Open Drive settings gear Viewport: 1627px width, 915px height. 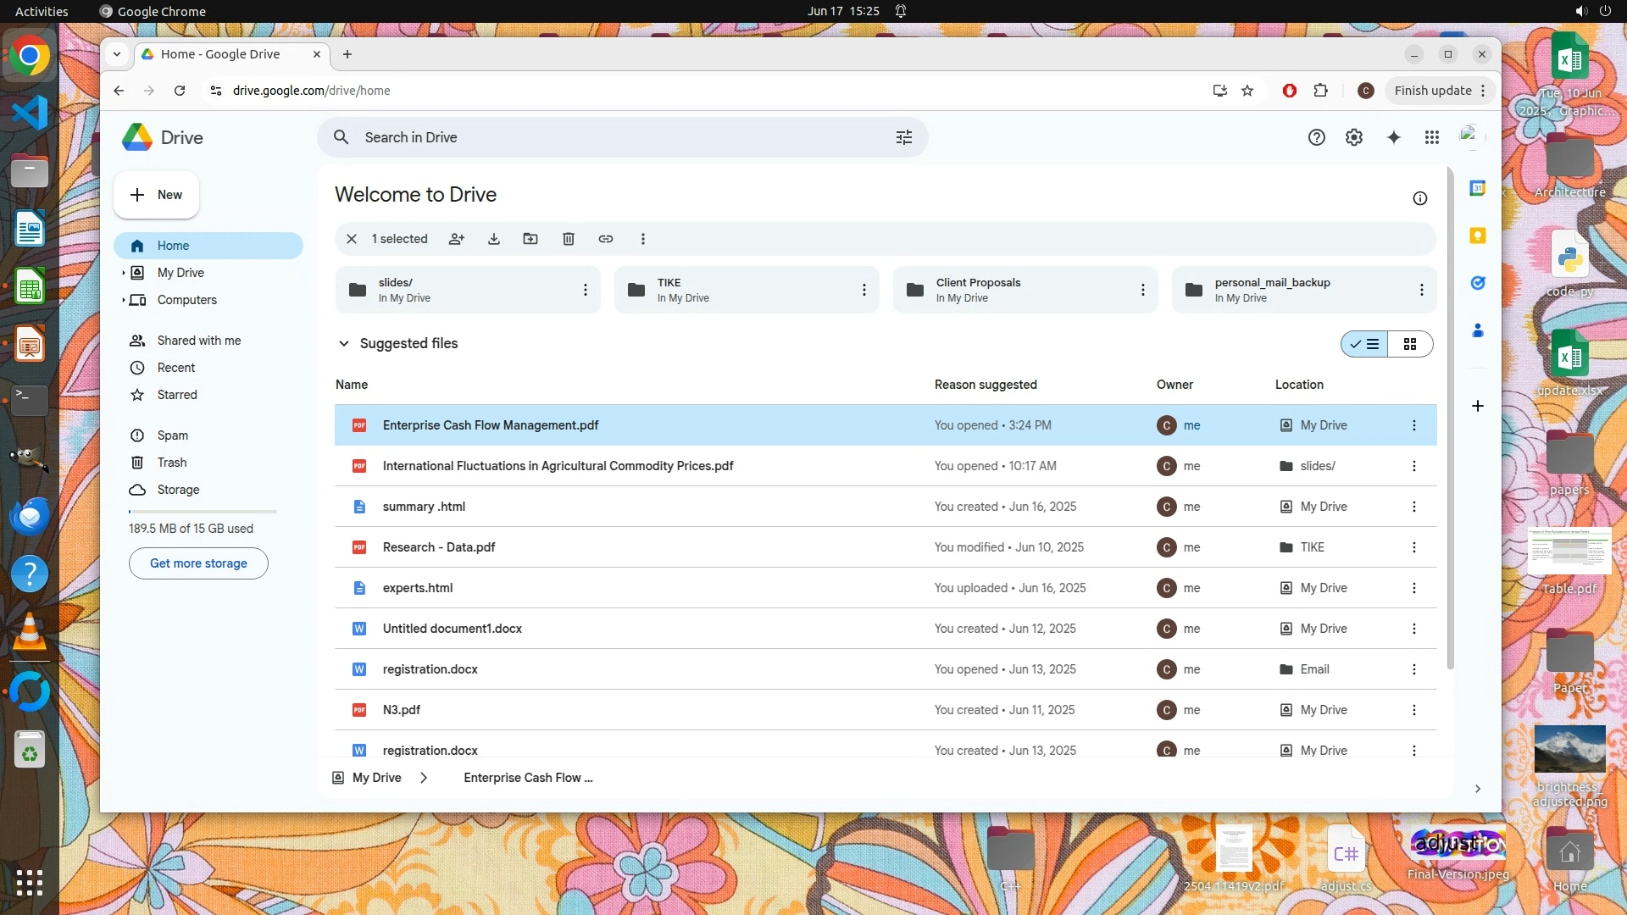tap(1354, 137)
